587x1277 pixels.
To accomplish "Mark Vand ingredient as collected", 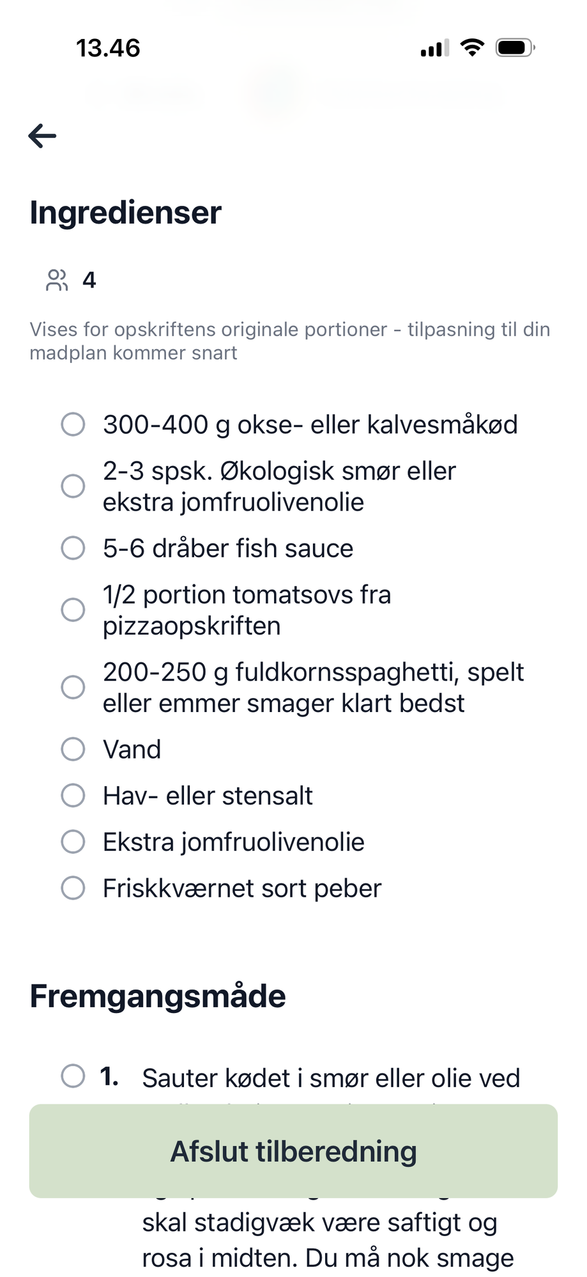I will tap(73, 749).
